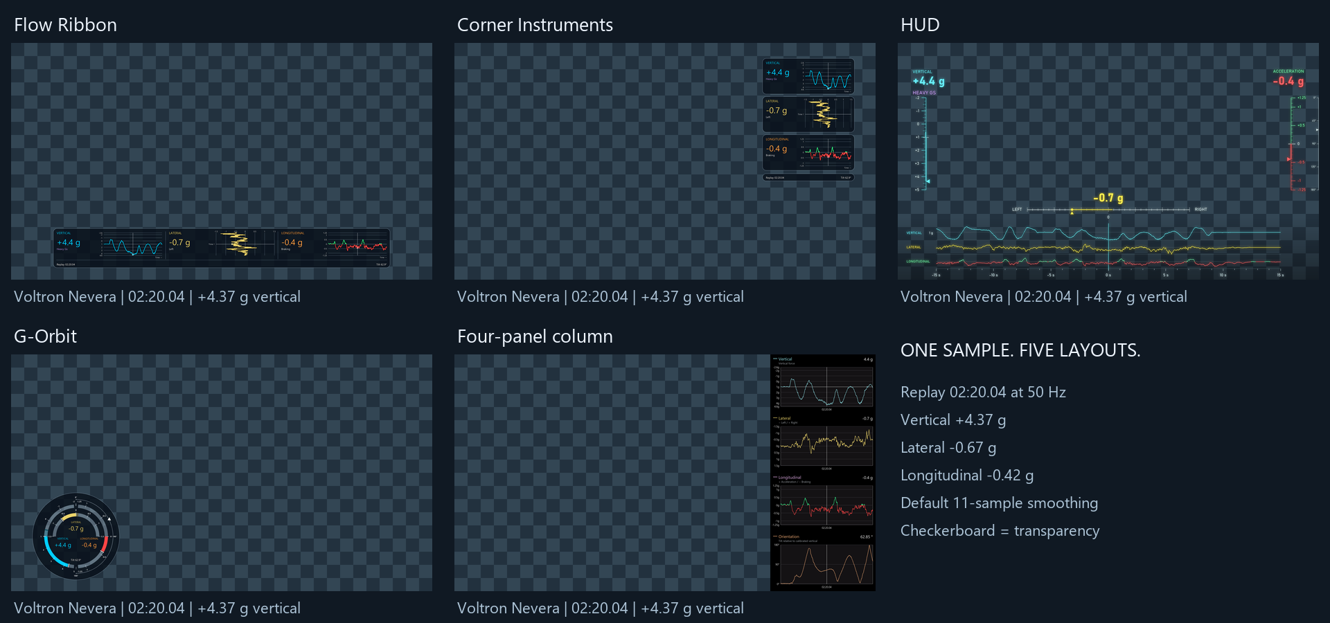Open the G-Orbit preview thumbnail
The height and width of the screenshot is (623, 1330).
click(222, 473)
